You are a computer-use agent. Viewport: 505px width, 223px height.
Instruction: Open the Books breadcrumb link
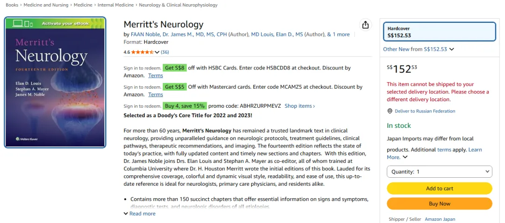12,5
